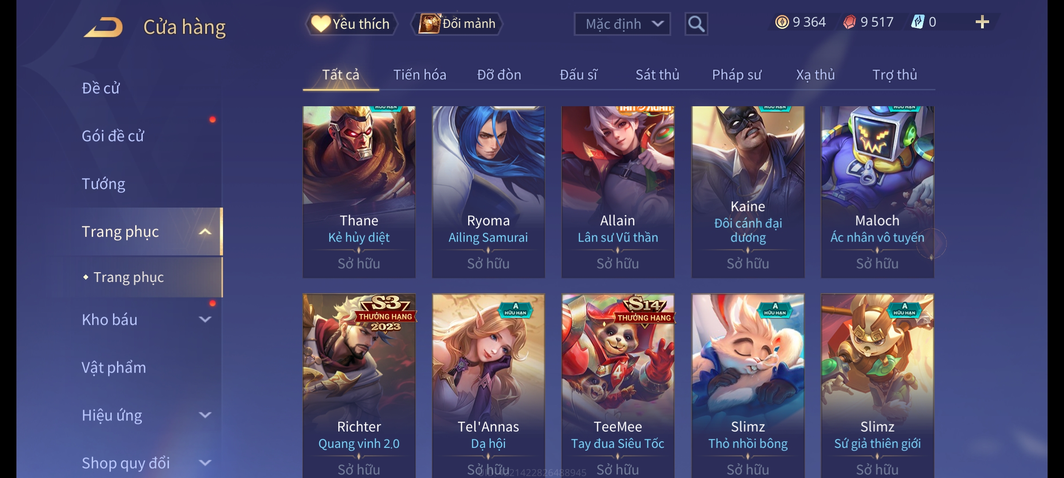
Task: Select the Tiến hóa tab
Action: tap(420, 75)
